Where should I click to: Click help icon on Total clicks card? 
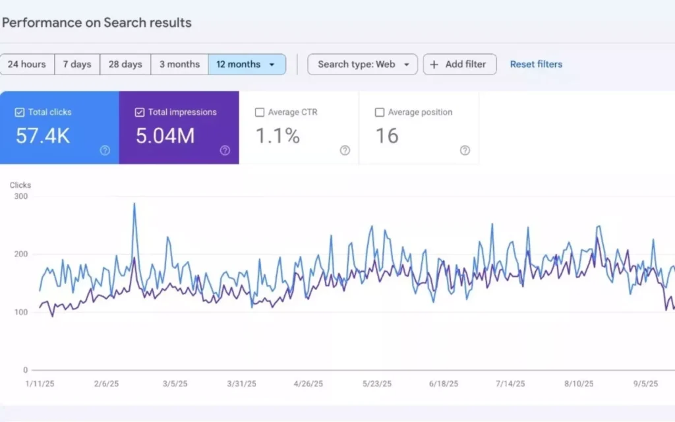click(105, 150)
